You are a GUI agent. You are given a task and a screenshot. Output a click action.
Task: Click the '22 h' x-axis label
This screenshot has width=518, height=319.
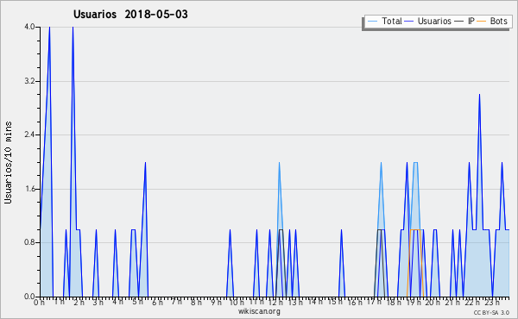471,303
